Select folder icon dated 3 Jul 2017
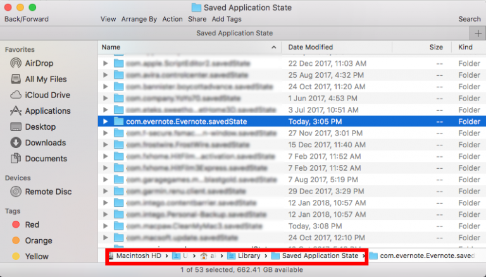This screenshot has width=486, height=277. pos(119,109)
